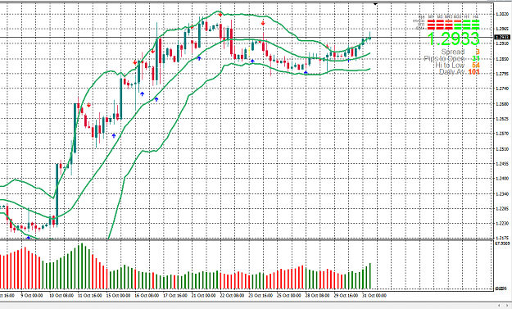The height and width of the screenshot is (309, 512).
Task: Click the 22 Oct 08:00 time label
Action: 232,296
